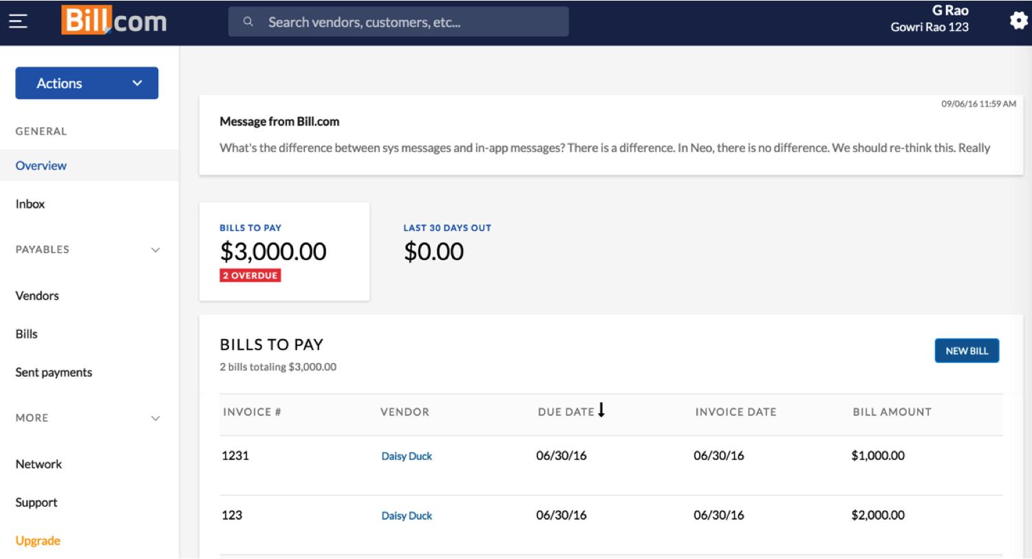Select the Bills To Pay summary card
Viewport: 1032px width, 559px height.
(x=284, y=251)
